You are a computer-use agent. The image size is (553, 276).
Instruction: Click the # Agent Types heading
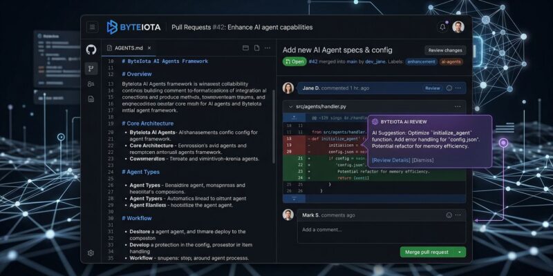141,172
